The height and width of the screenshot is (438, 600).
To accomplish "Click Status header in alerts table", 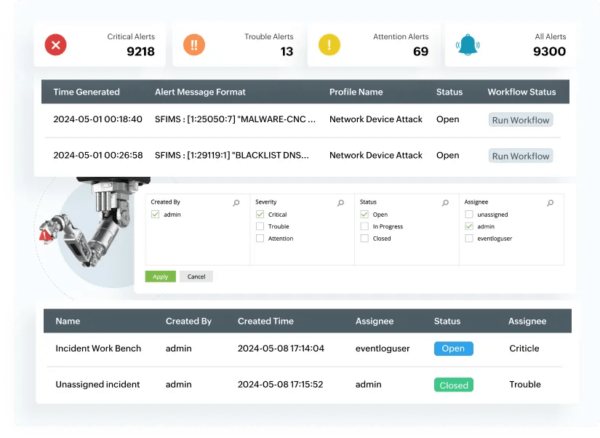I will pyautogui.click(x=449, y=92).
